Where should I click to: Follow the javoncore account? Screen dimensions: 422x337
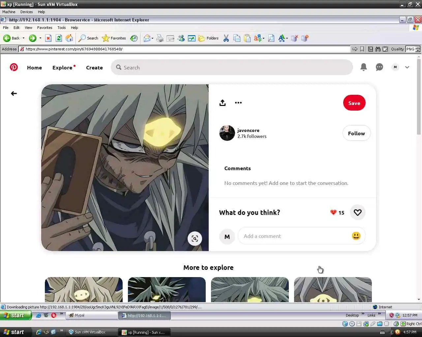click(356, 133)
